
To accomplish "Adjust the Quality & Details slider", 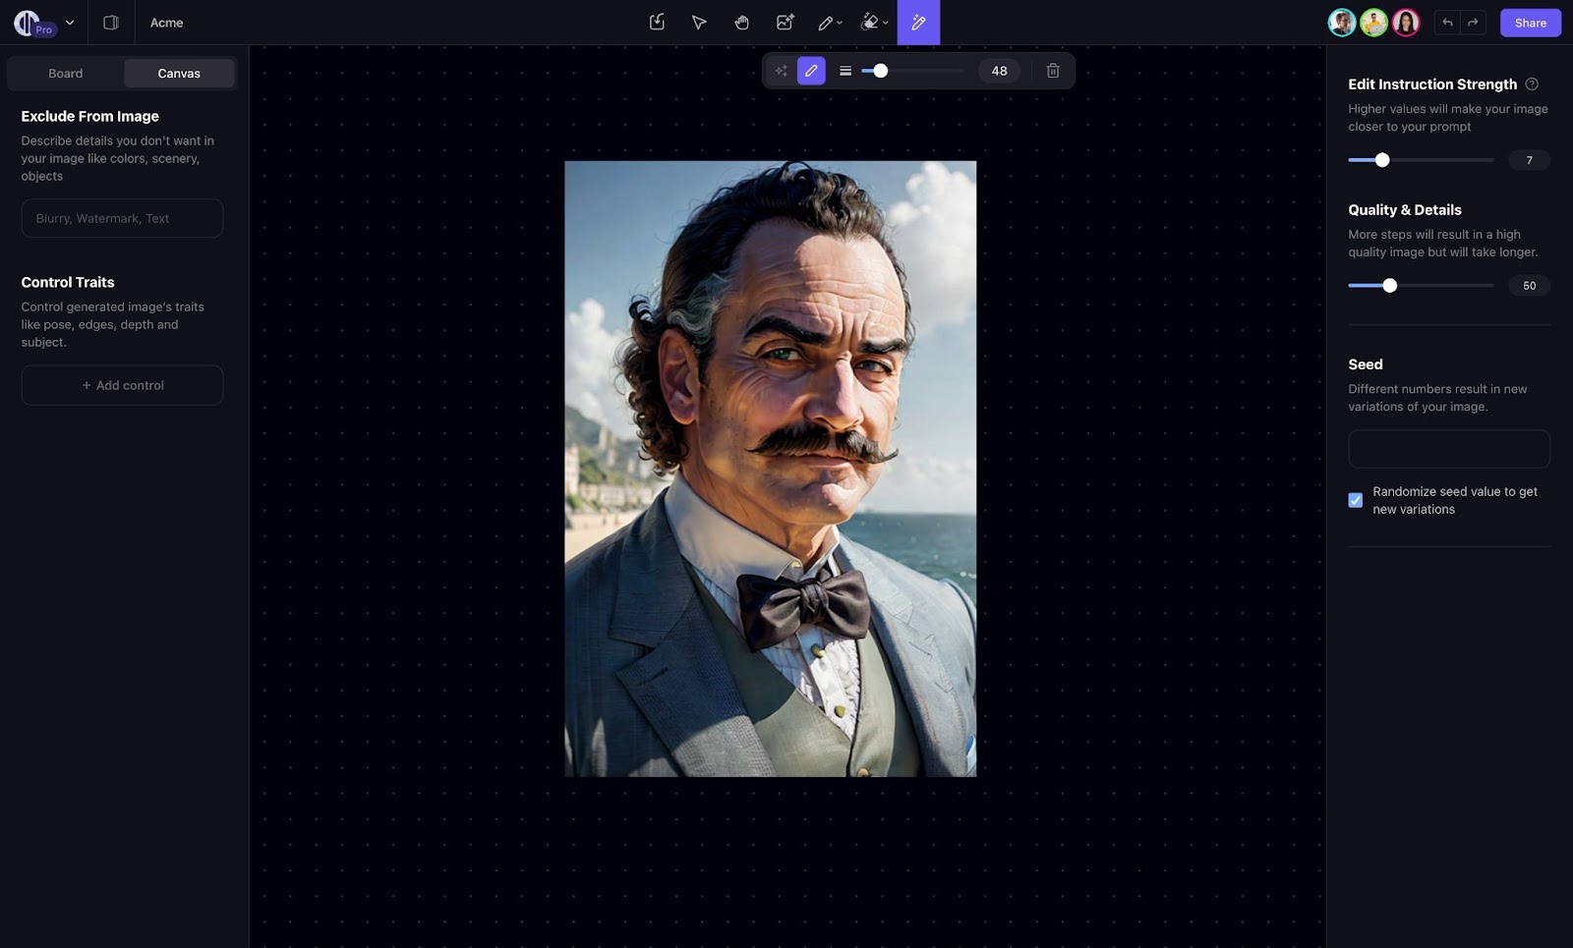I will [1421, 286].
